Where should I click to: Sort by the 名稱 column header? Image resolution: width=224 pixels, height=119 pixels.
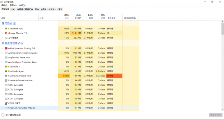pos(19,16)
